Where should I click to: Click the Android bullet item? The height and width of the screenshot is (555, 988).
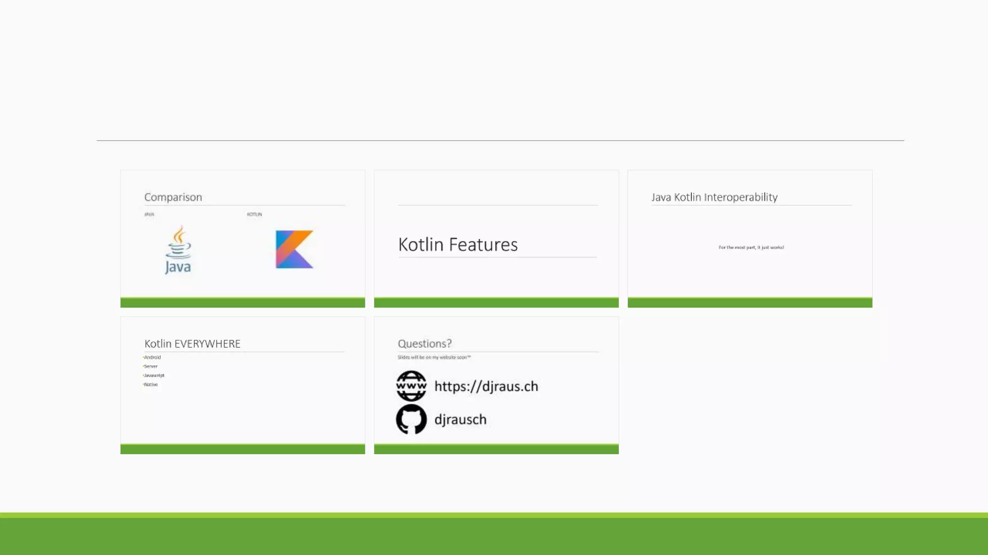click(152, 357)
